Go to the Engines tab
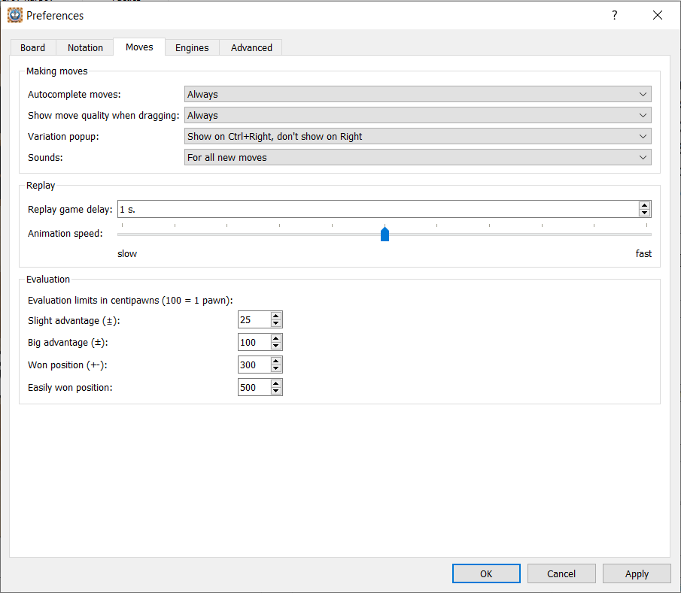The height and width of the screenshot is (593, 681). click(192, 47)
